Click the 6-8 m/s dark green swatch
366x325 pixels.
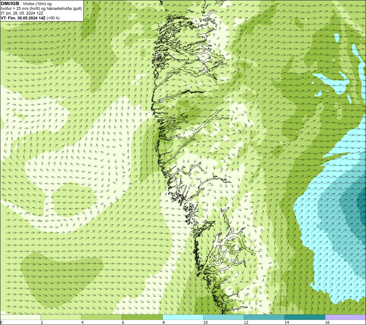click(x=142, y=317)
